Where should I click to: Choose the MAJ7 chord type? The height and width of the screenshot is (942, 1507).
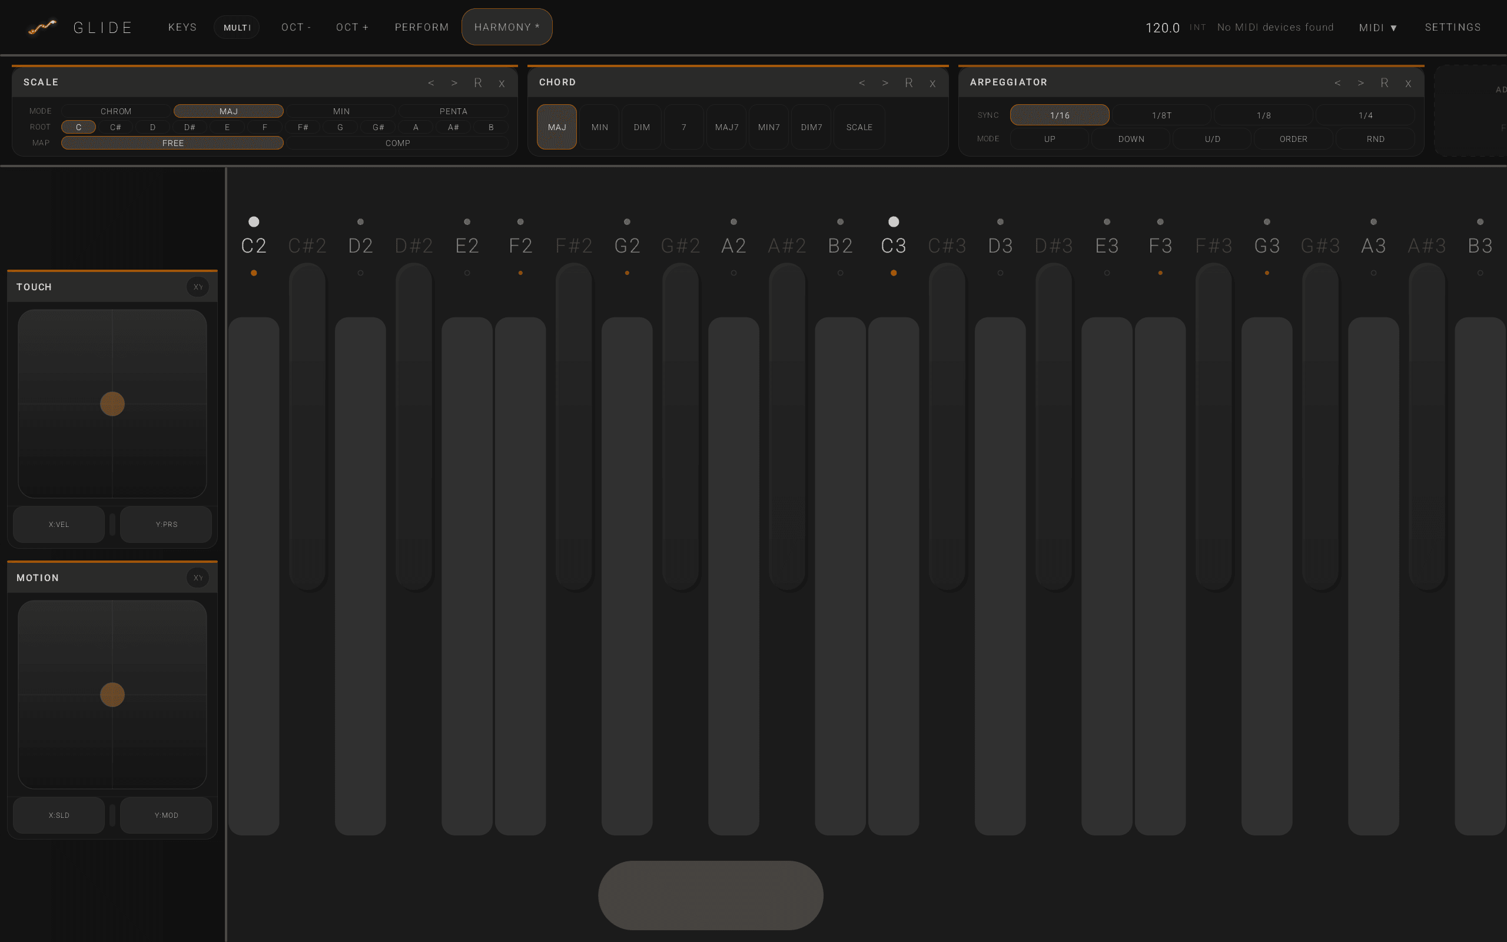pyautogui.click(x=727, y=127)
